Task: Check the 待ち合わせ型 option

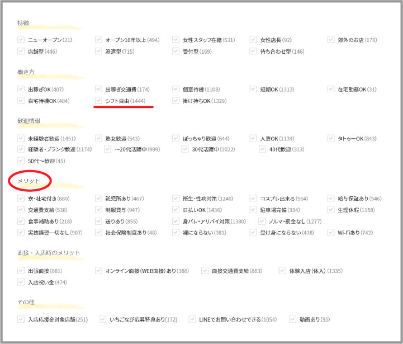Action: click(254, 51)
